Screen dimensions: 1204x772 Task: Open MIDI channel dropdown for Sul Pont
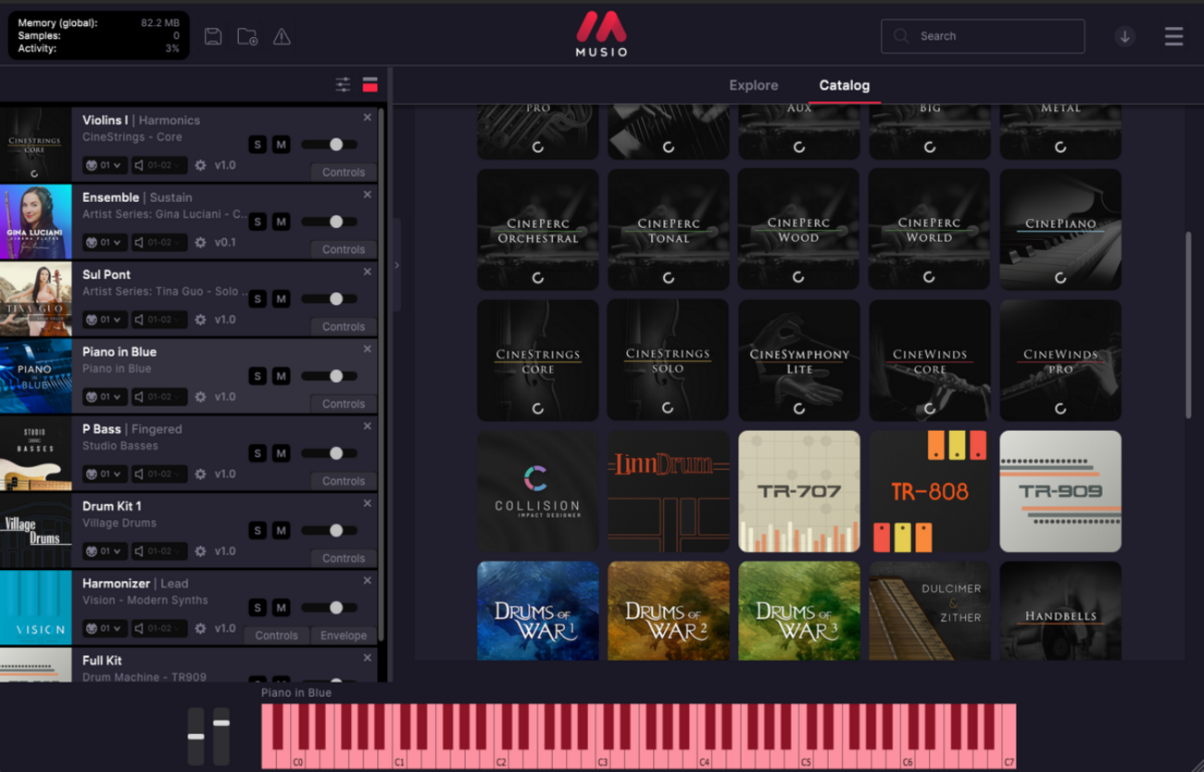tap(105, 320)
